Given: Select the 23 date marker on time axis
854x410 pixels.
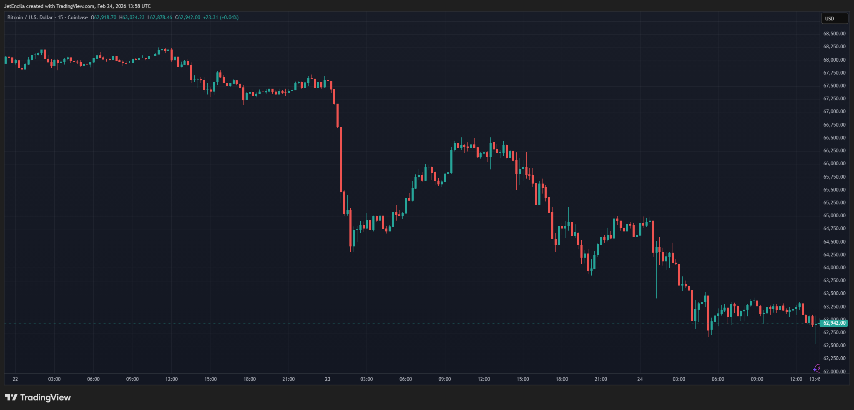Looking at the screenshot, I should tap(327, 379).
